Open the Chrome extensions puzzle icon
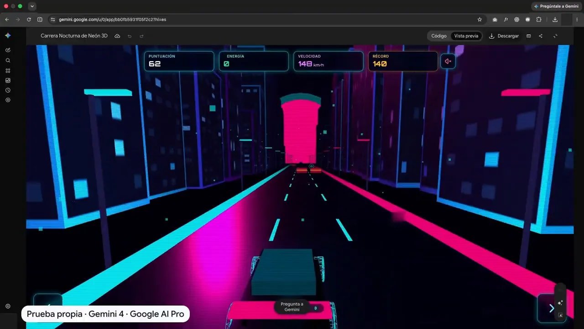584x329 pixels. click(x=539, y=20)
